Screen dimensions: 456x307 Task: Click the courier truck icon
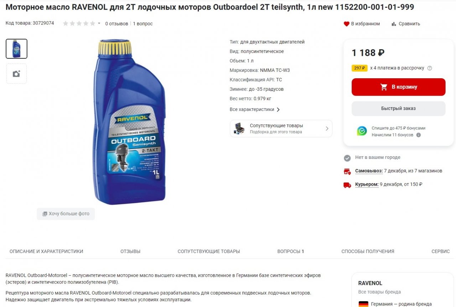coord(347,185)
